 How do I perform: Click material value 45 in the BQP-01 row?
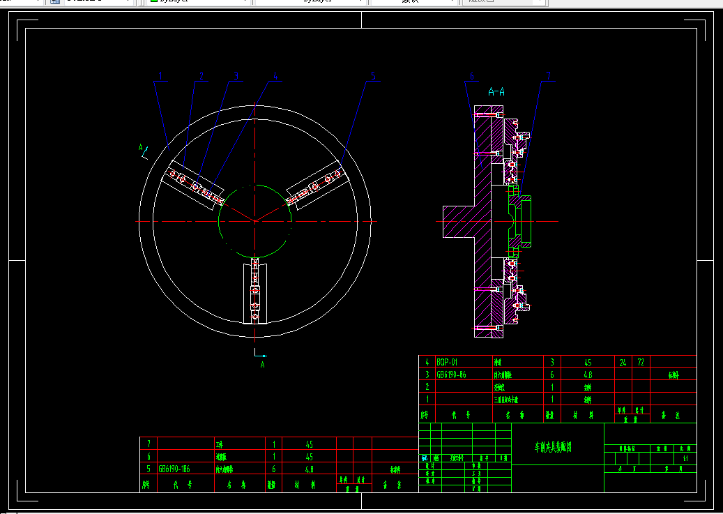(588, 363)
